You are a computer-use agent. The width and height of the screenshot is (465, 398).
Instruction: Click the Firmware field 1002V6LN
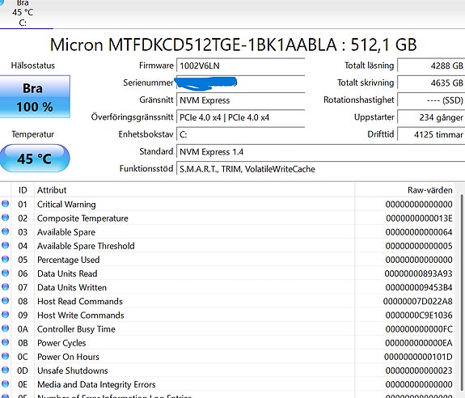240,66
